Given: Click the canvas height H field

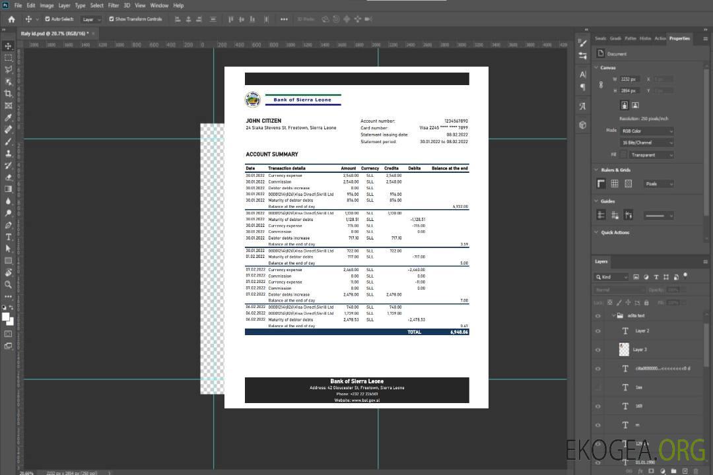Looking at the screenshot, I should [630, 91].
